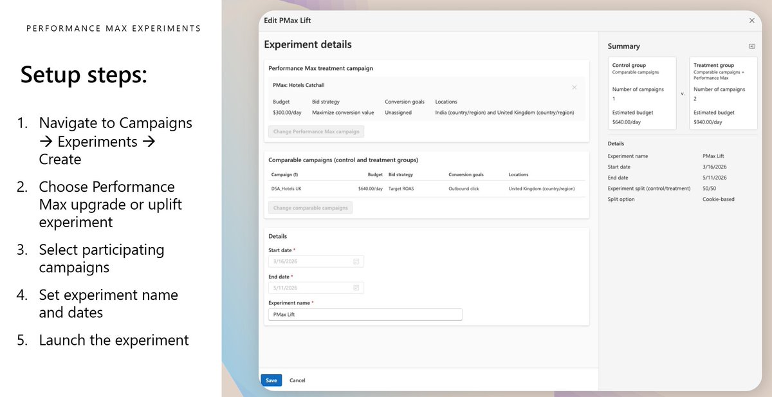Open the End date calendar picker icon
The height and width of the screenshot is (397, 772).
pos(356,288)
